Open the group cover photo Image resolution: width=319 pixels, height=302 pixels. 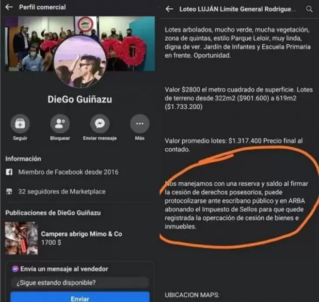[x=80, y=44]
